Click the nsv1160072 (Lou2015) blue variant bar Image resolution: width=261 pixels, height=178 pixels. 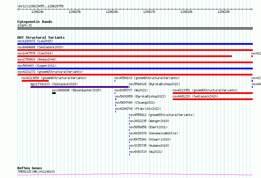click(135, 44)
